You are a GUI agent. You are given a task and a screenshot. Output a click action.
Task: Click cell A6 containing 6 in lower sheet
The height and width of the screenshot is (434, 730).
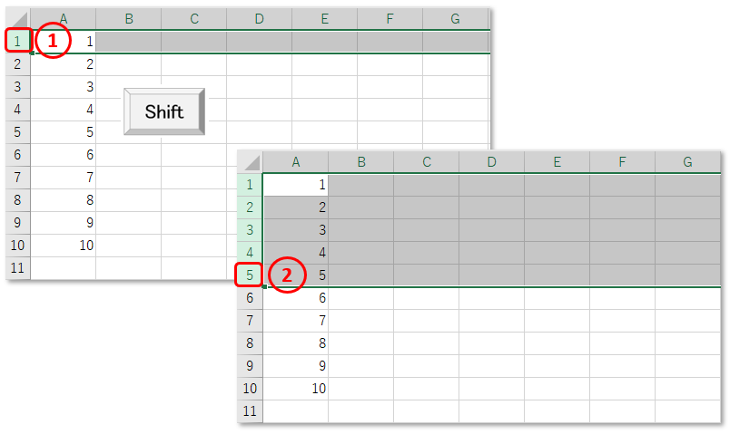tap(296, 298)
